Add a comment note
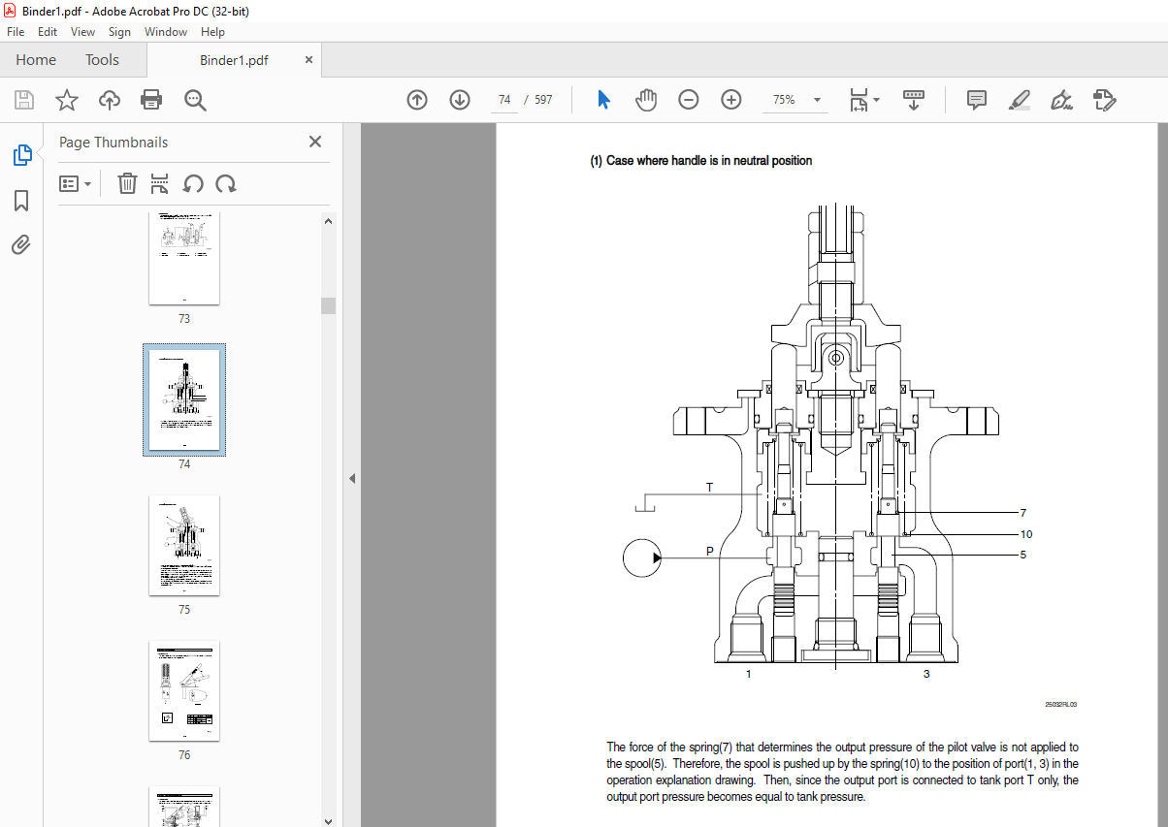1168x827 pixels. 977,100
